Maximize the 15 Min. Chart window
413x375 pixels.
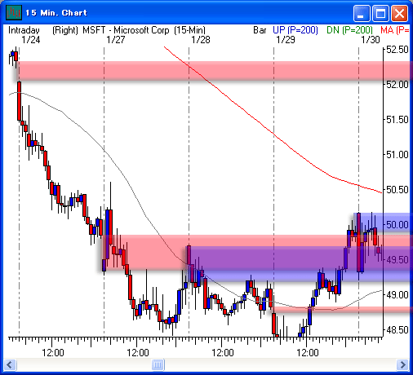380,13
